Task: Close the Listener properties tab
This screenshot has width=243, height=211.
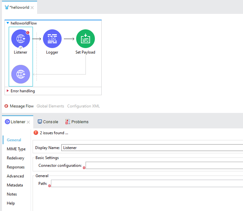Action: coord(28,122)
